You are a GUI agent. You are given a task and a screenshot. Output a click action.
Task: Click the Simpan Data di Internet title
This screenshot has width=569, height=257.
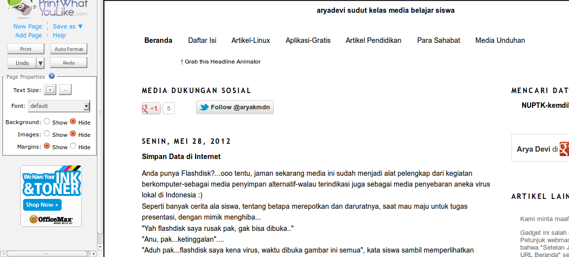[x=181, y=157]
